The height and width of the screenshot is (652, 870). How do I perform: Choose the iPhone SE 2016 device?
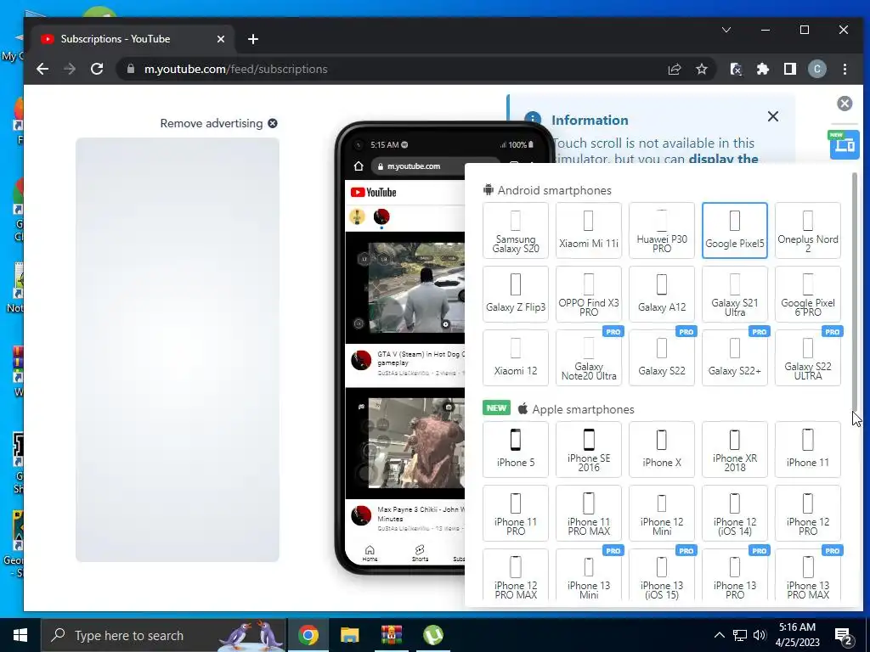(x=589, y=450)
